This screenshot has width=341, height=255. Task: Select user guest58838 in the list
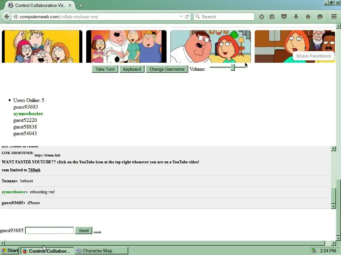[x=25, y=127]
